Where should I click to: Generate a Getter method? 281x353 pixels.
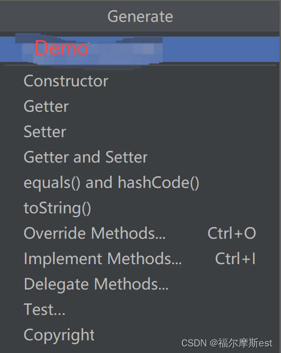(140, 106)
